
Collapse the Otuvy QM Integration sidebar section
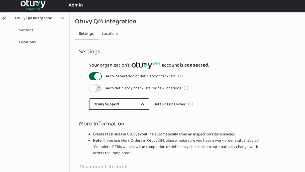[62, 18]
